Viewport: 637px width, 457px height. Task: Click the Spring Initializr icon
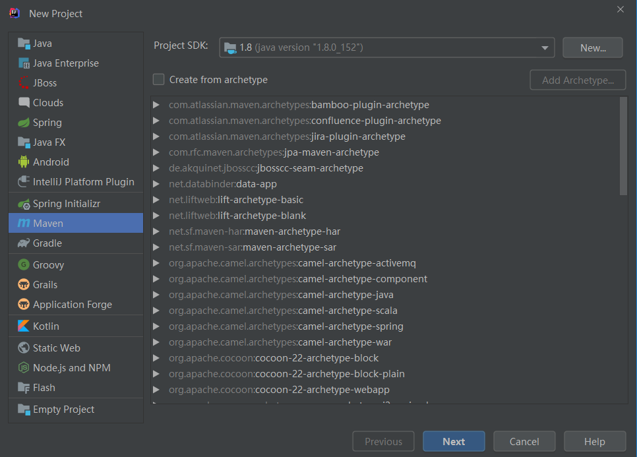(x=24, y=204)
